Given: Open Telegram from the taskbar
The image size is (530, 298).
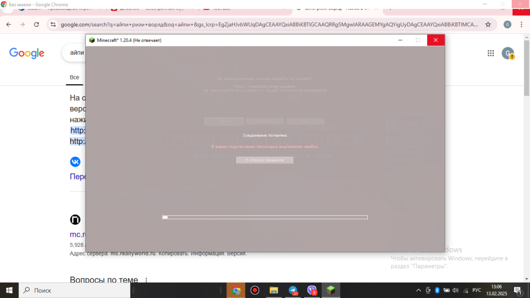Looking at the screenshot, I should coord(293,290).
